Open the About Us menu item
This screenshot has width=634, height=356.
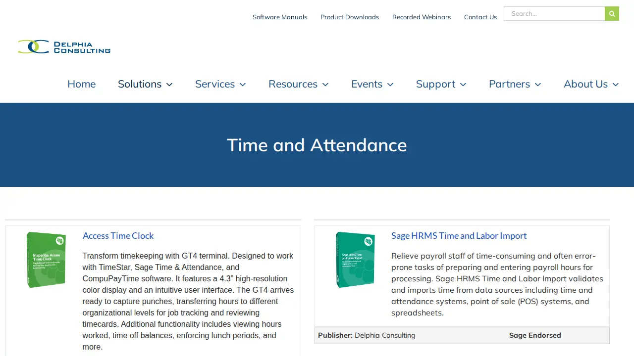(x=585, y=84)
